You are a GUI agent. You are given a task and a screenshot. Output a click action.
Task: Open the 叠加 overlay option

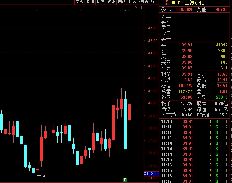[90, 2]
